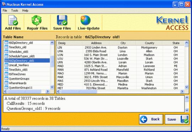The image size is (192, 132).
Task: Click records grid scroll down arrow
Action: [x=187, y=87]
